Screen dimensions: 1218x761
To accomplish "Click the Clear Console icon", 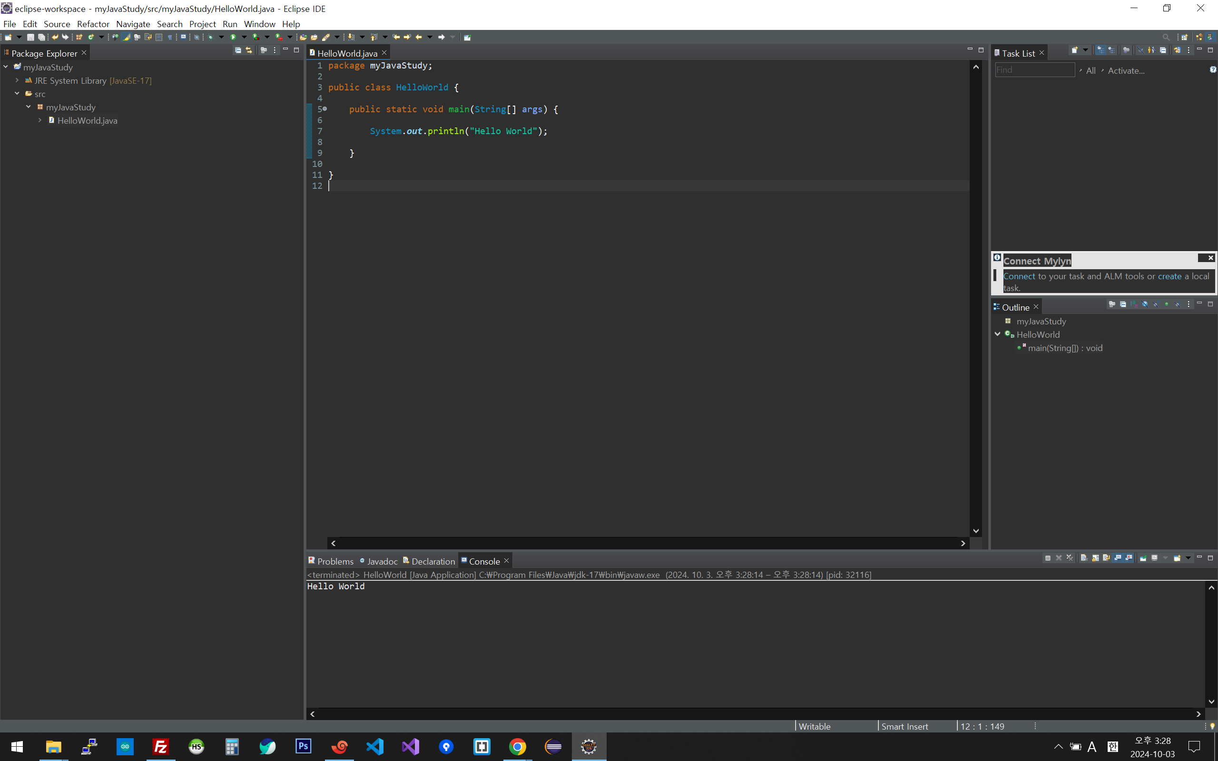I will pos(1084,557).
